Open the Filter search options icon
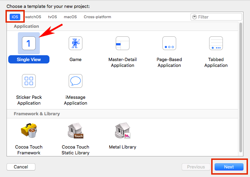The image size is (250, 177). 194,17
